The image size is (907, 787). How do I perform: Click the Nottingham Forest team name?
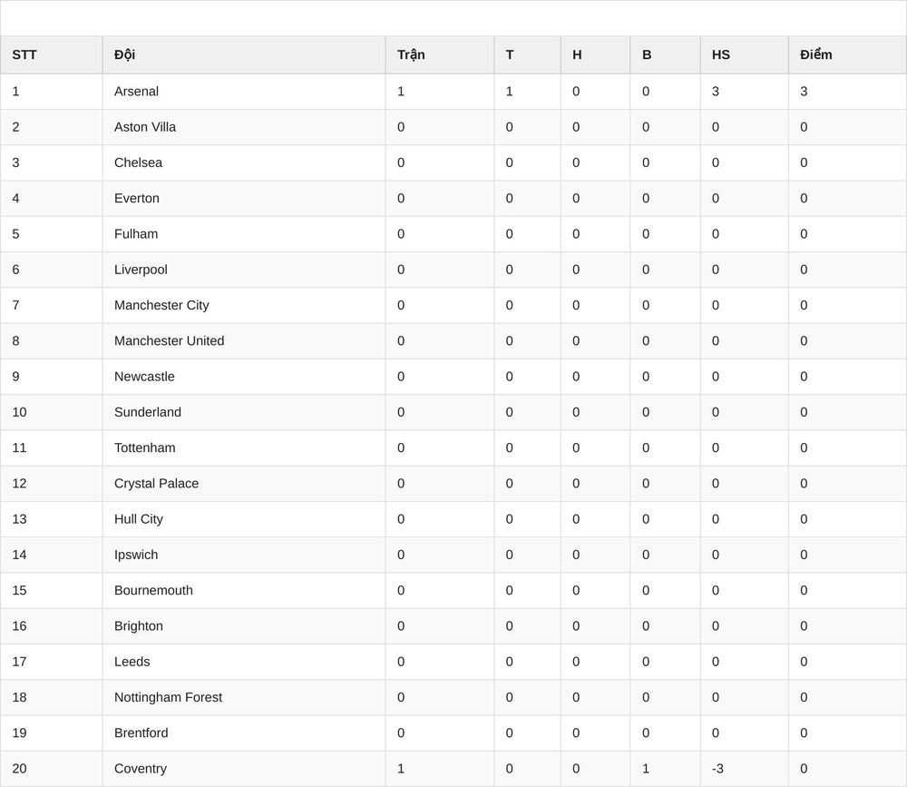169,697
